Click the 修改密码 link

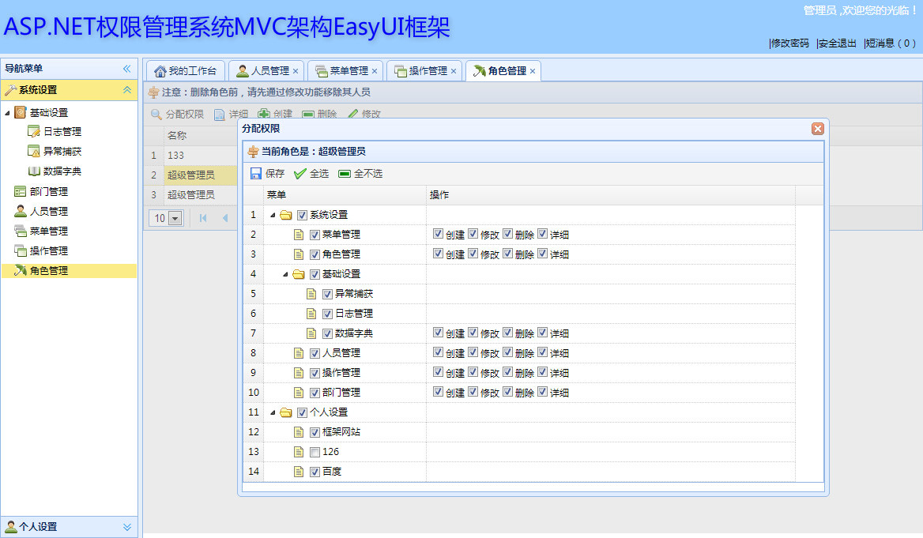tap(790, 43)
